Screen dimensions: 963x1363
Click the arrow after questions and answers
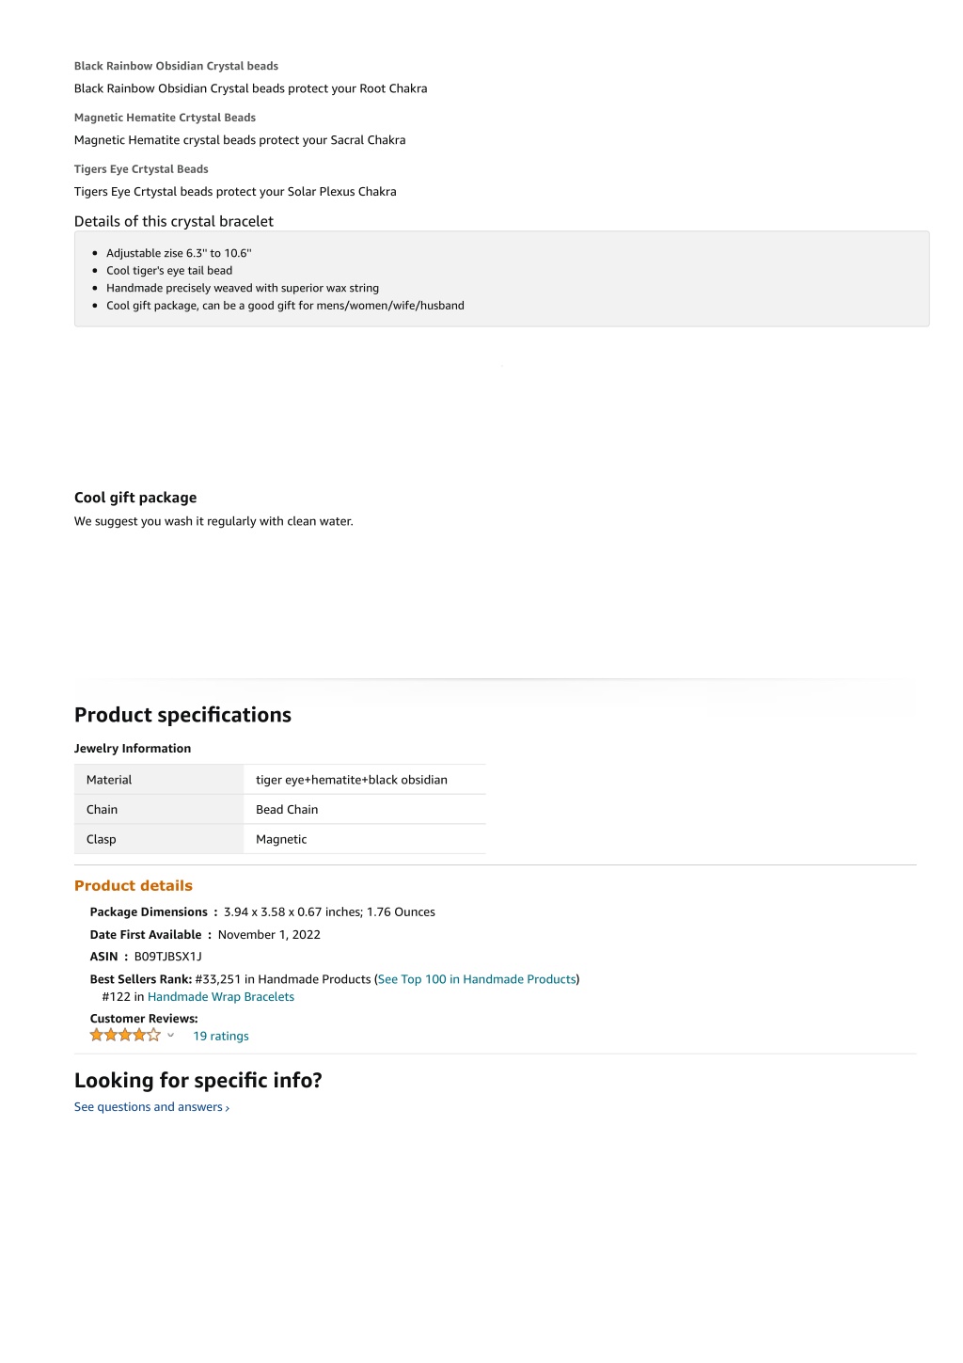click(228, 1108)
